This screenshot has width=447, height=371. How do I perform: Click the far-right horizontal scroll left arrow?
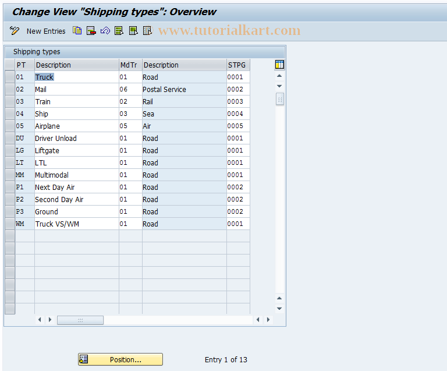tap(258, 320)
